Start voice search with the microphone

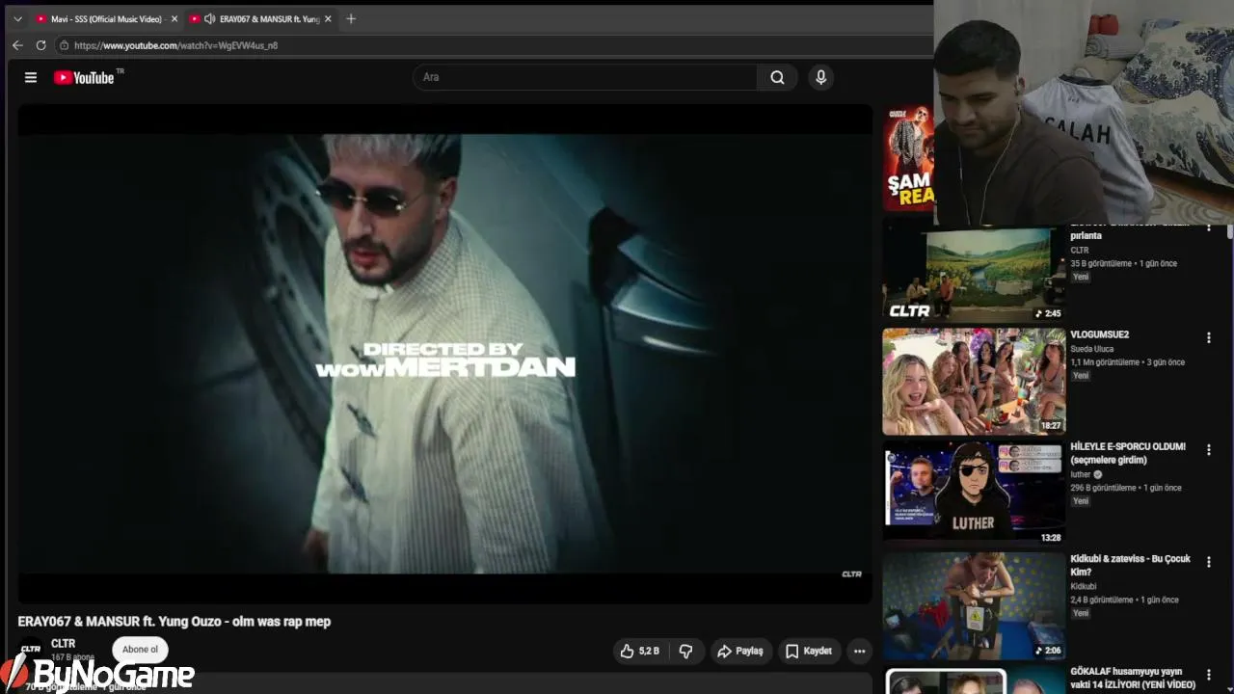[x=820, y=77]
